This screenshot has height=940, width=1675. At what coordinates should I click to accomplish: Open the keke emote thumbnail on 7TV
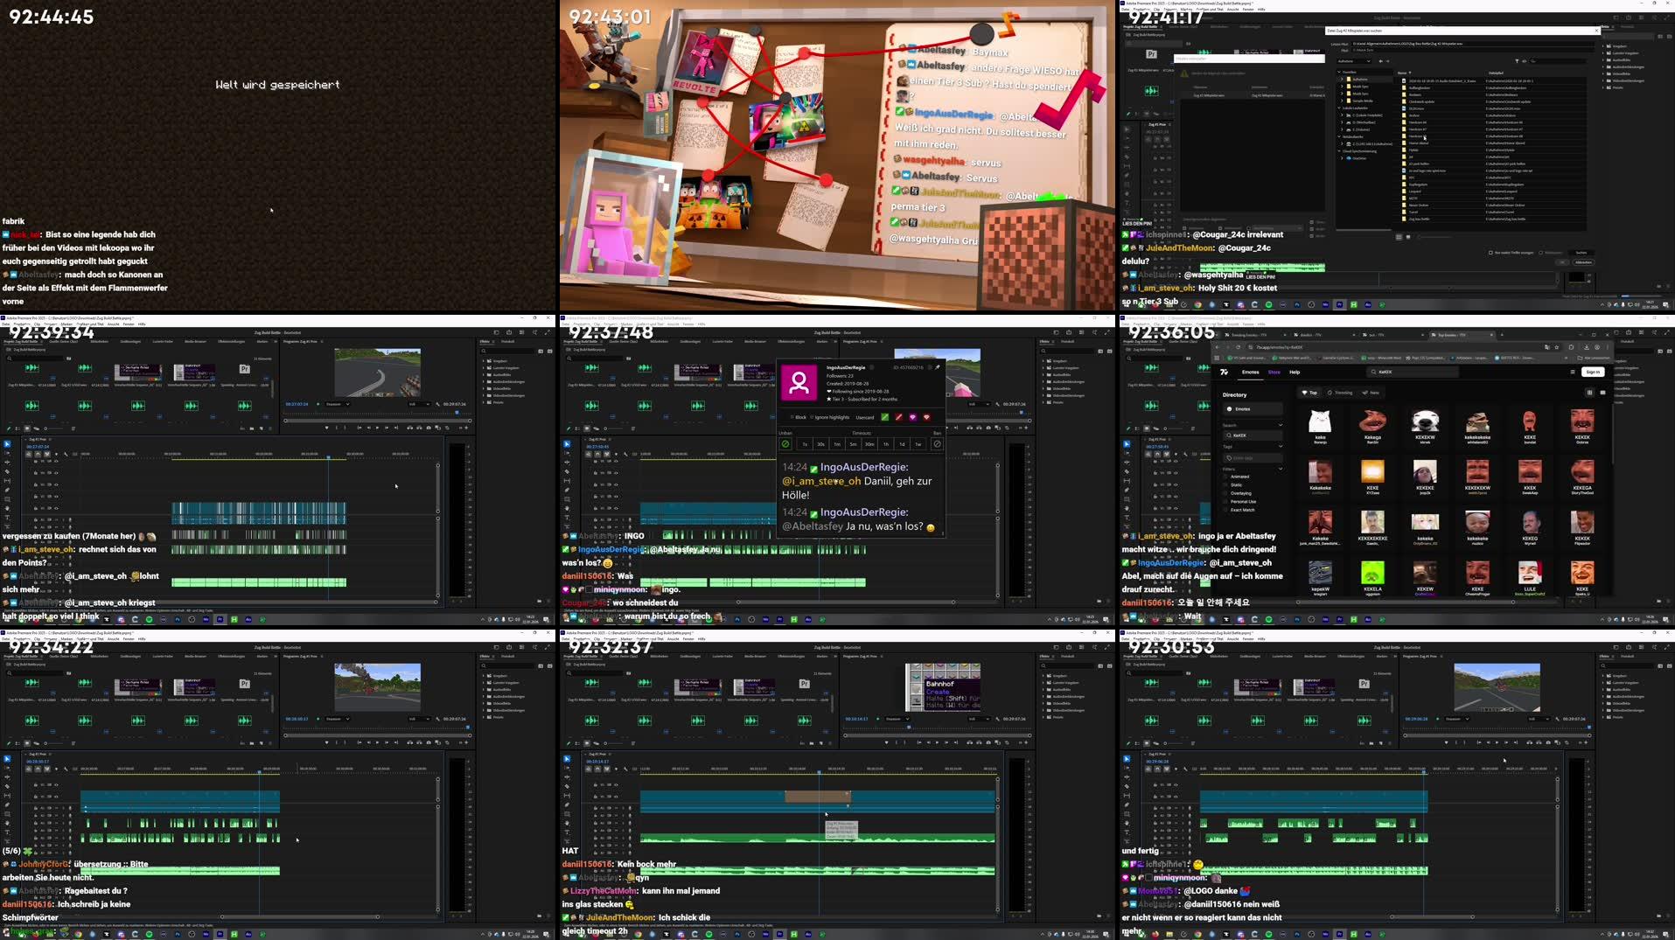click(1320, 421)
